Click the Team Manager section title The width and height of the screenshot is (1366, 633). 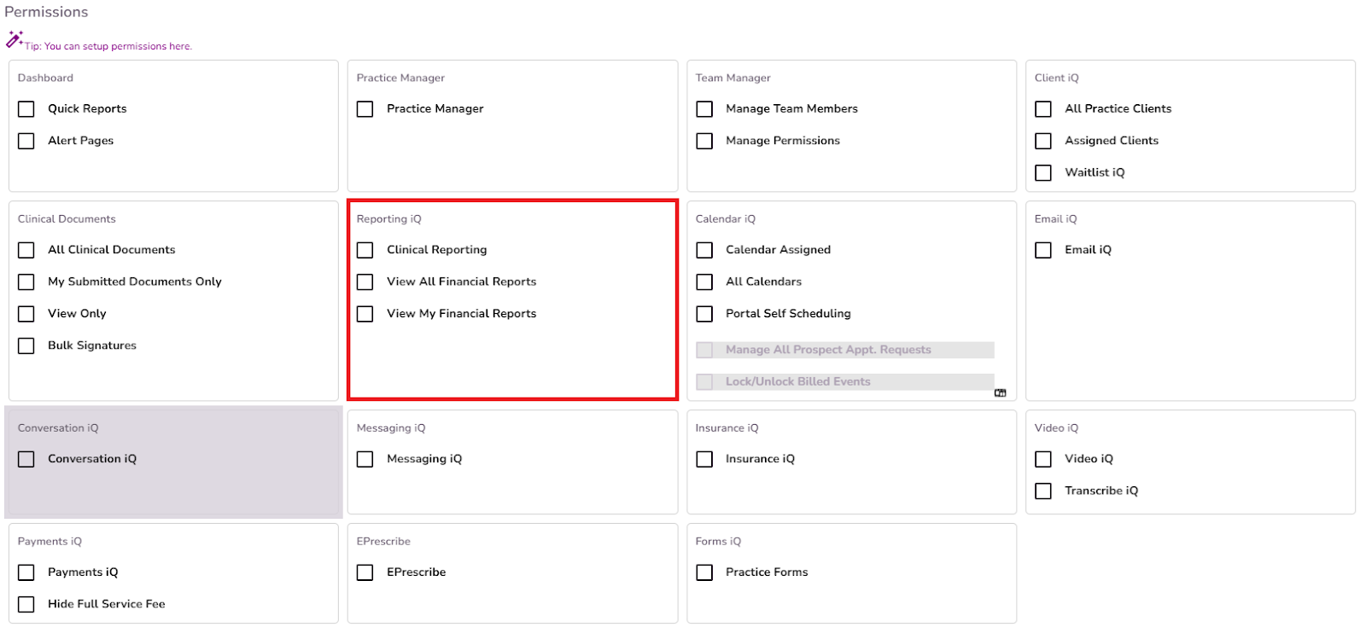tap(733, 78)
